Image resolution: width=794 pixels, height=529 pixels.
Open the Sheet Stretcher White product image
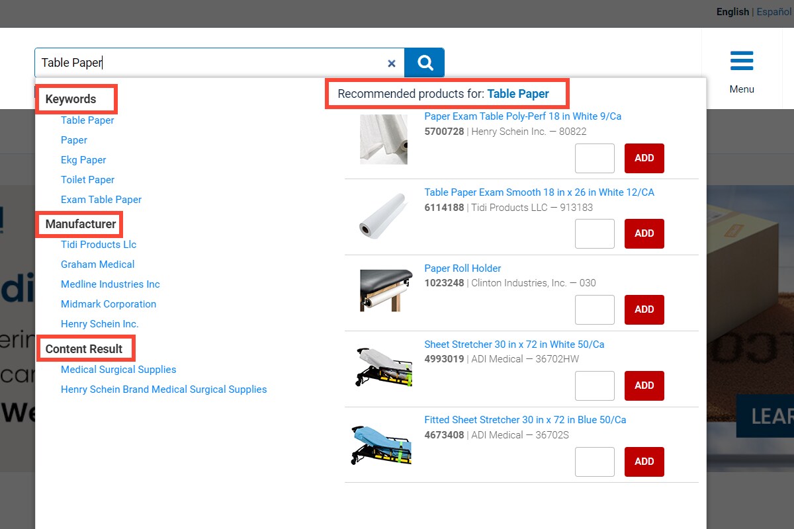pos(384,367)
